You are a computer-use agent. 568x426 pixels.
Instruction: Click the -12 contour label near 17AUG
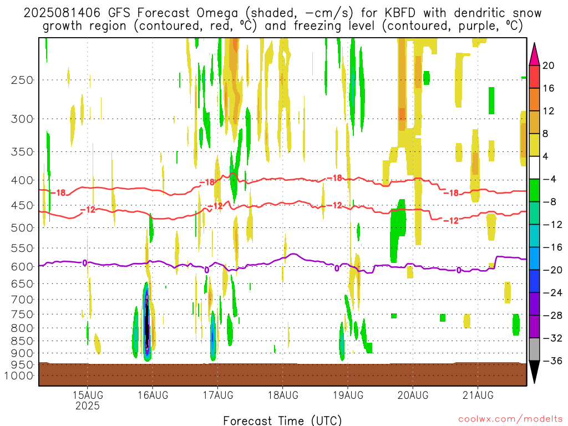pos(215,206)
